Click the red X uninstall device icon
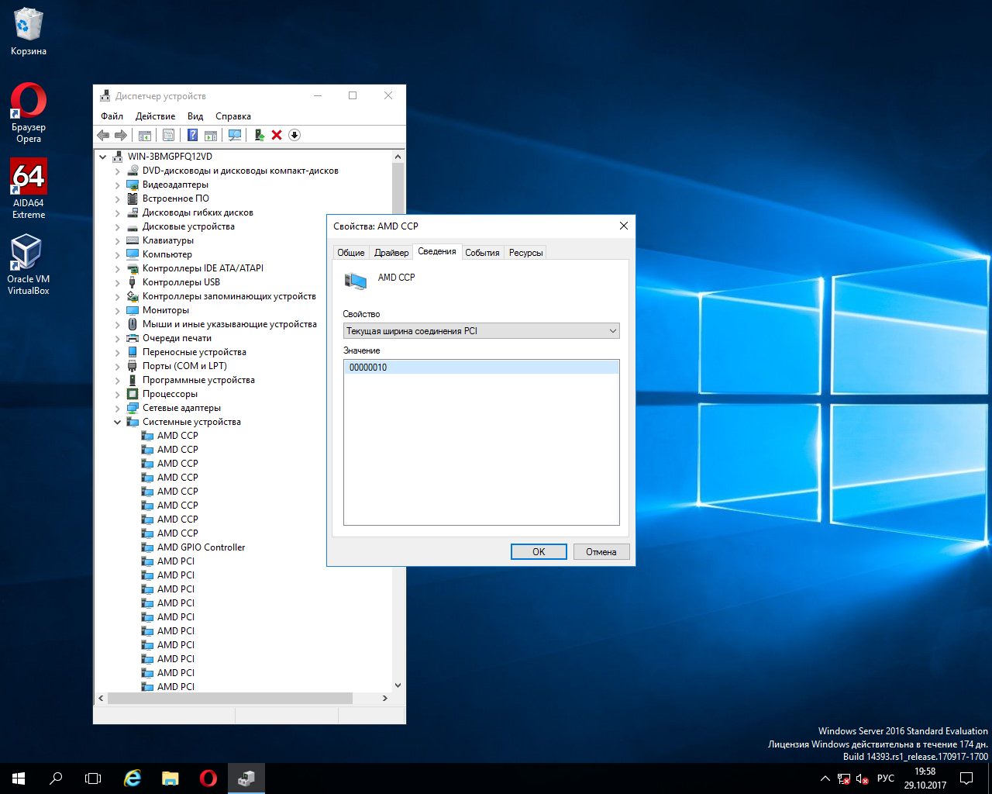The image size is (992, 794). coord(277,135)
